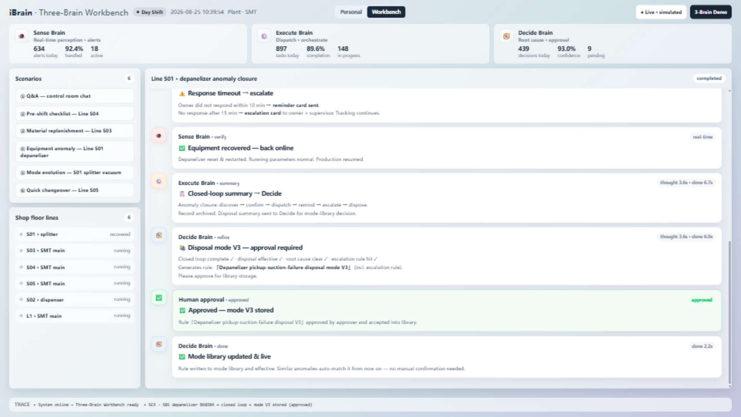The image size is (741, 417).
Task: Select the S05 SMT main line row
Action: point(75,283)
